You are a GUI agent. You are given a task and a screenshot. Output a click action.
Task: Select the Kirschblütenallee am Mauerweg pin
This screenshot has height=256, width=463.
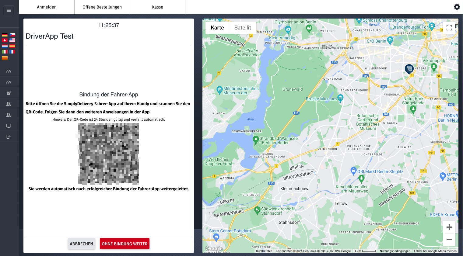pos(361,178)
